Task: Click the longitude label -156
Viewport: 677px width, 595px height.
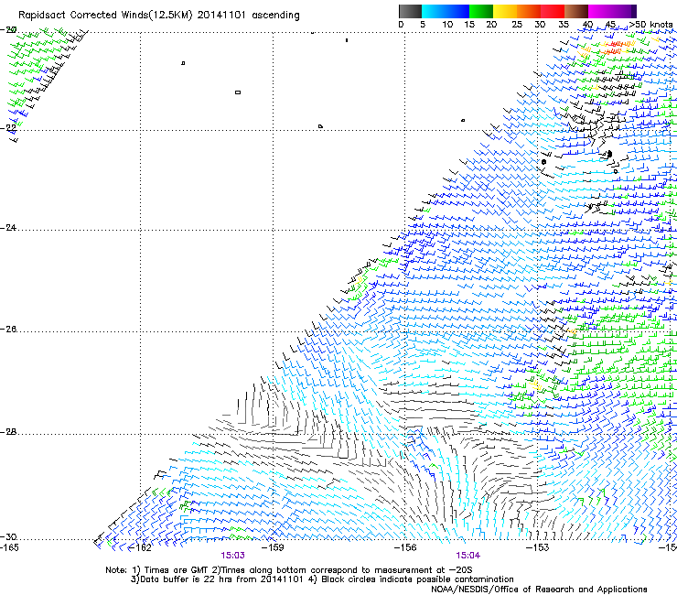Action: 405,548
